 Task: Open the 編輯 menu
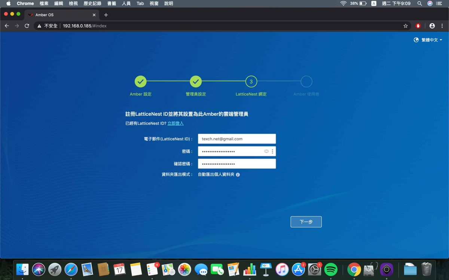pyautogui.click(x=58, y=3)
